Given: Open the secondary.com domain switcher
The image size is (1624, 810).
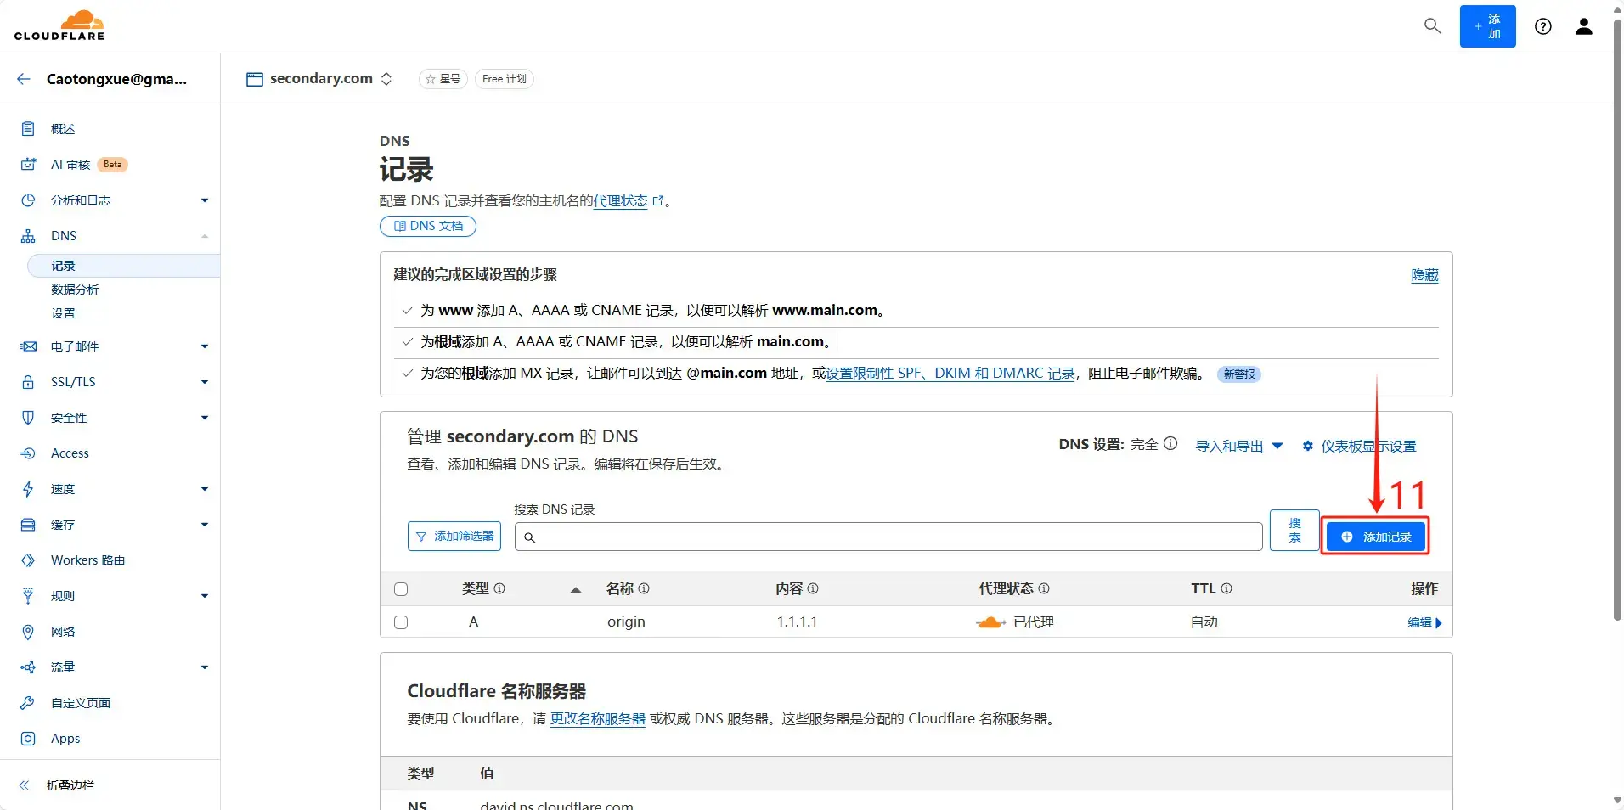Looking at the screenshot, I should [x=319, y=79].
